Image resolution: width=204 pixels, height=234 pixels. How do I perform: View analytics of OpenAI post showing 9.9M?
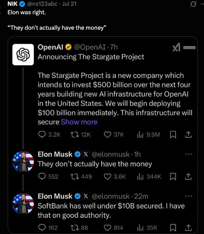(140, 134)
